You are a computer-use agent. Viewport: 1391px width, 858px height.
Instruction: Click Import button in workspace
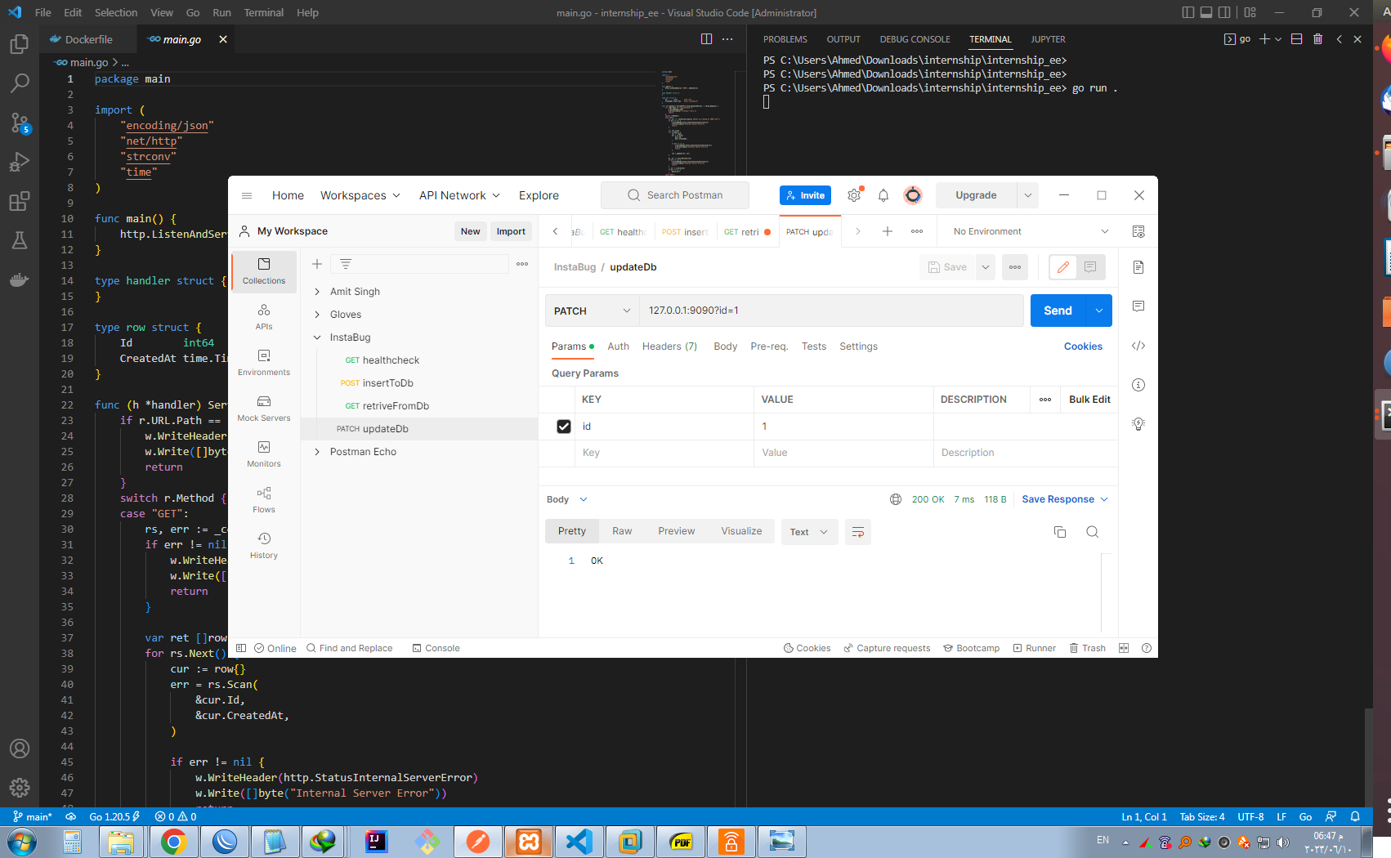(511, 231)
